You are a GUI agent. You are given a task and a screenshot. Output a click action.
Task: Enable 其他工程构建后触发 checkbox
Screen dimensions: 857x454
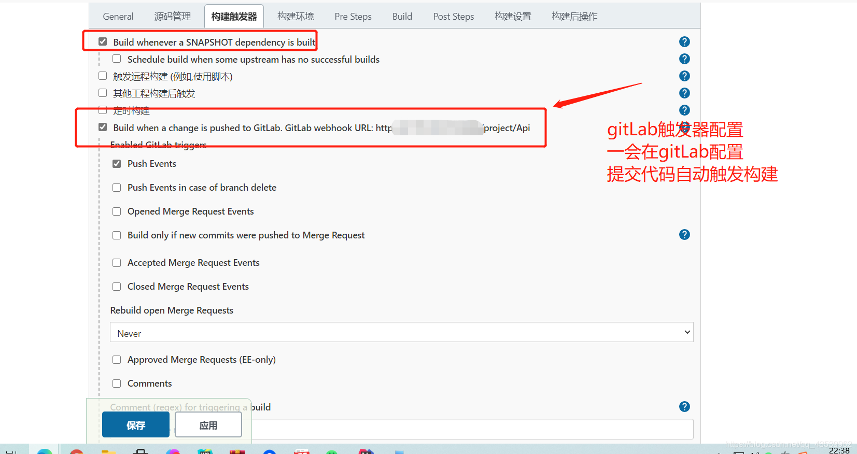click(103, 93)
